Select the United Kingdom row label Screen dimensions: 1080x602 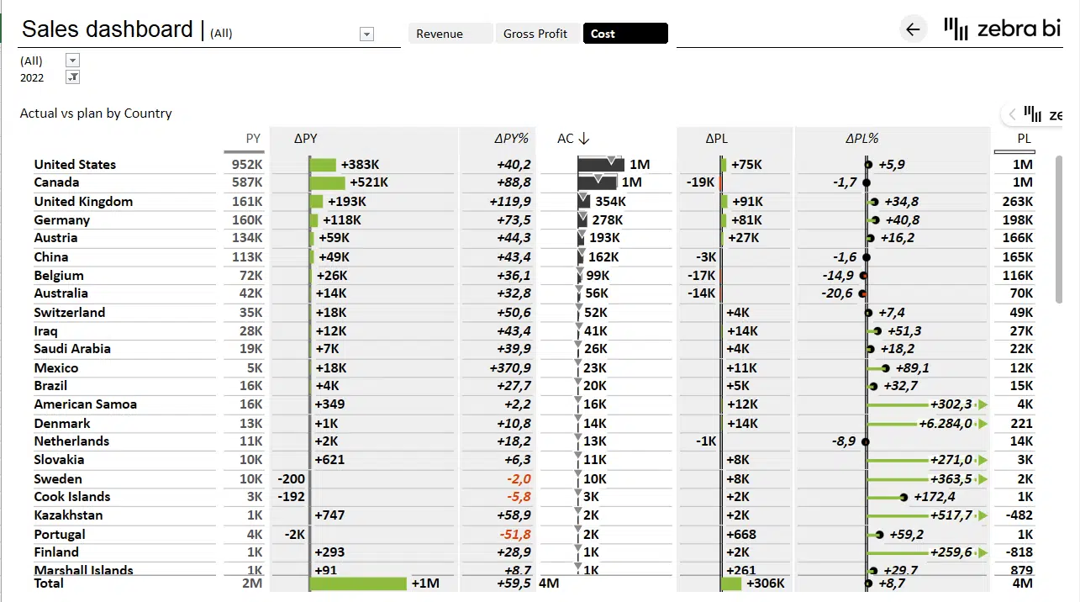83,202
